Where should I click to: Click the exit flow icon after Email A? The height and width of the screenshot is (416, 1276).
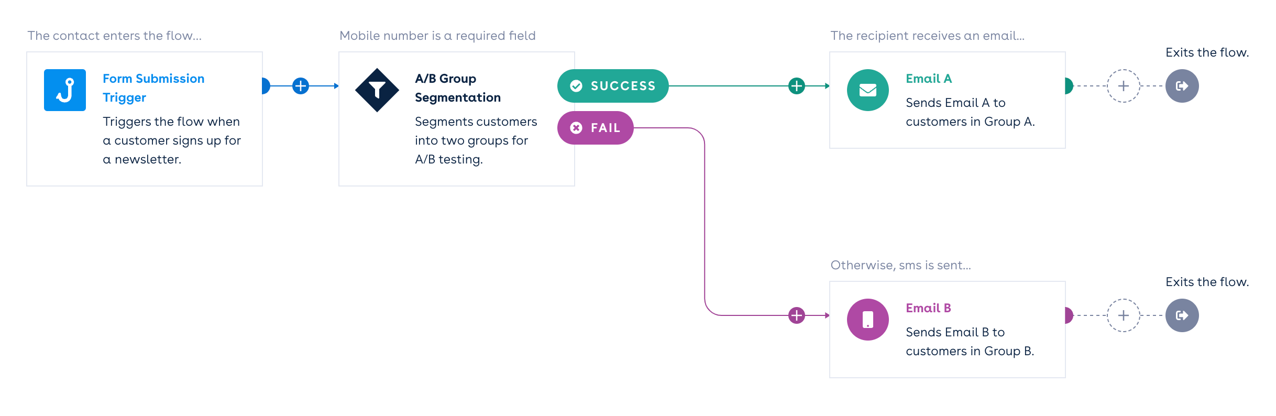pos(1182,86)
